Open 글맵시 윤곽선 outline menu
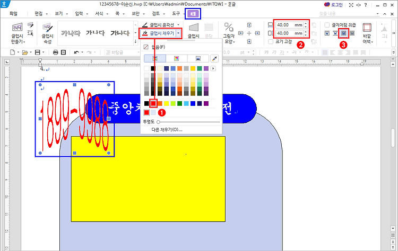398x251 pixels. pos(160,25)
